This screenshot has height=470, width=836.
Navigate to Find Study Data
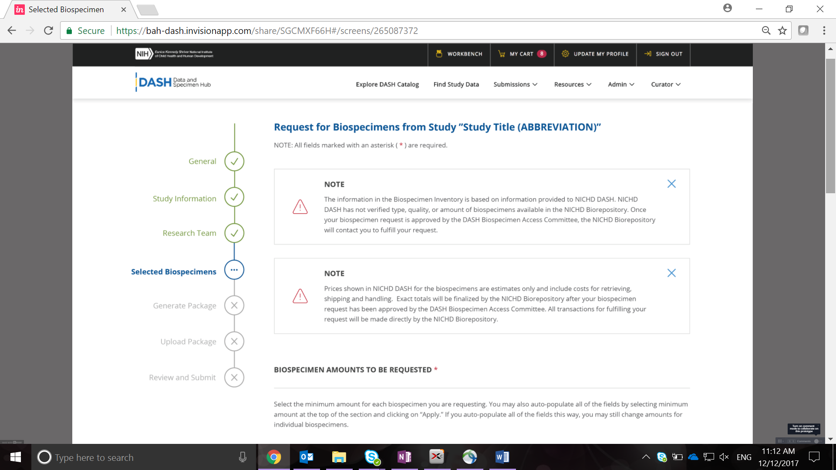tap(456, 84)
